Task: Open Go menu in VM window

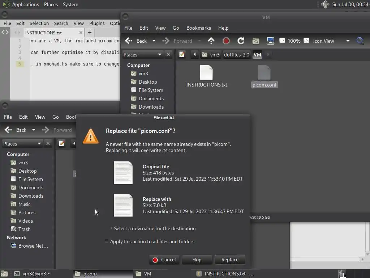Action: tap(176, 28)
